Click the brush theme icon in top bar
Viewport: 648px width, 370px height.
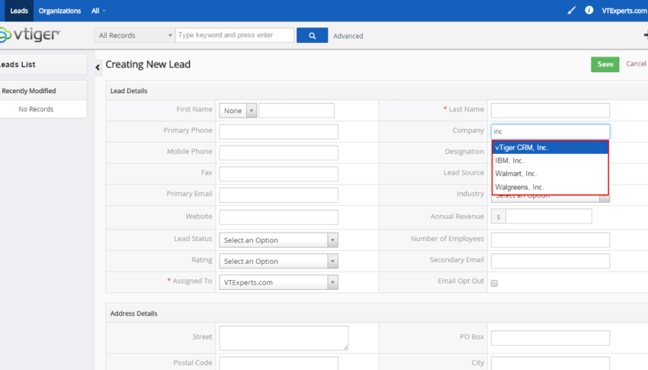pyautogui.click(x=572, y=11)
